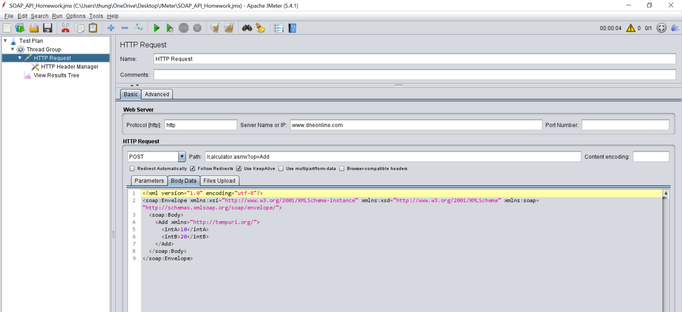This screenshot has height=312, width=682.
Task: Click the Path input field
Action: point(393,157)
